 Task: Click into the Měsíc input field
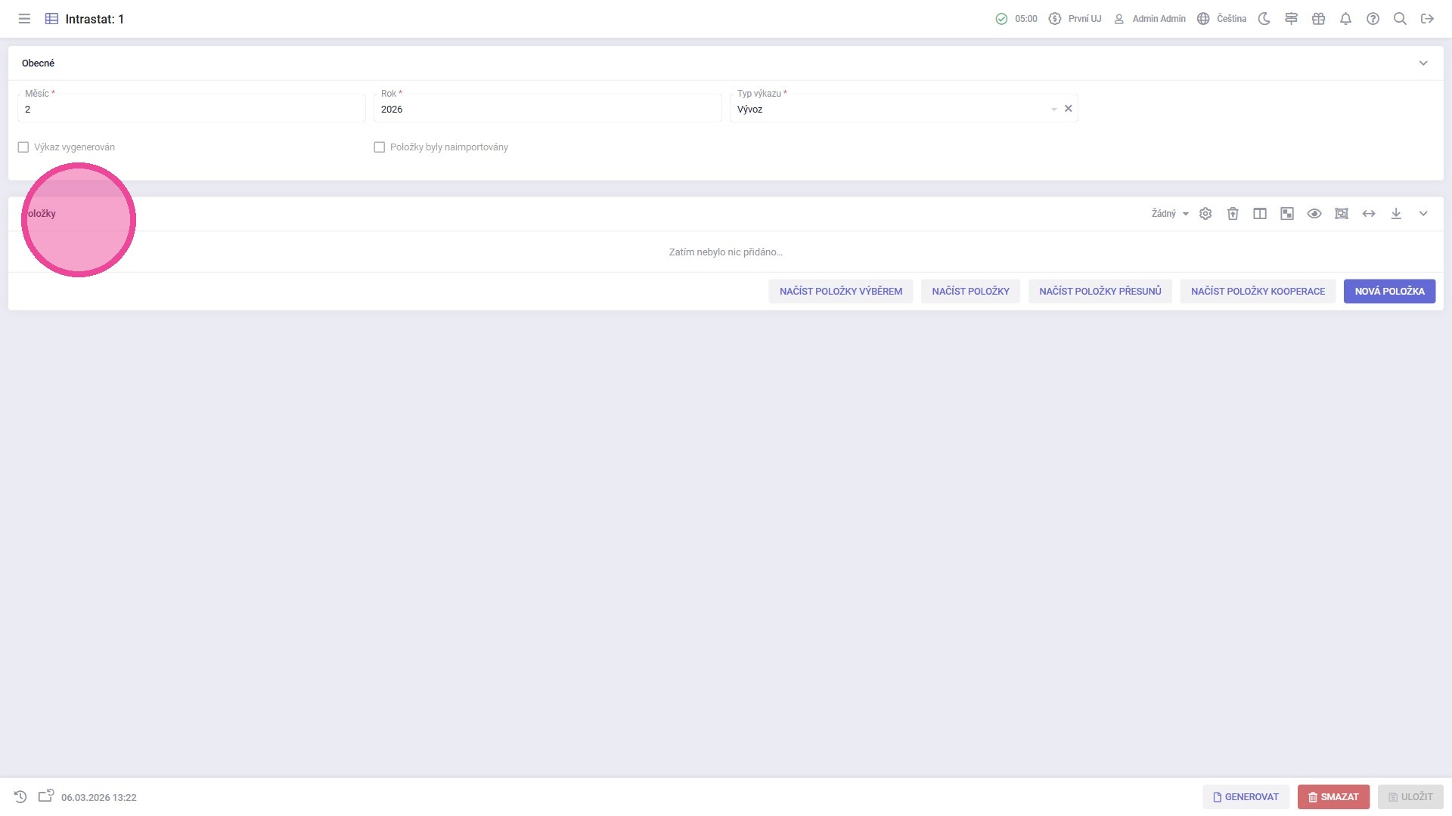191,110
